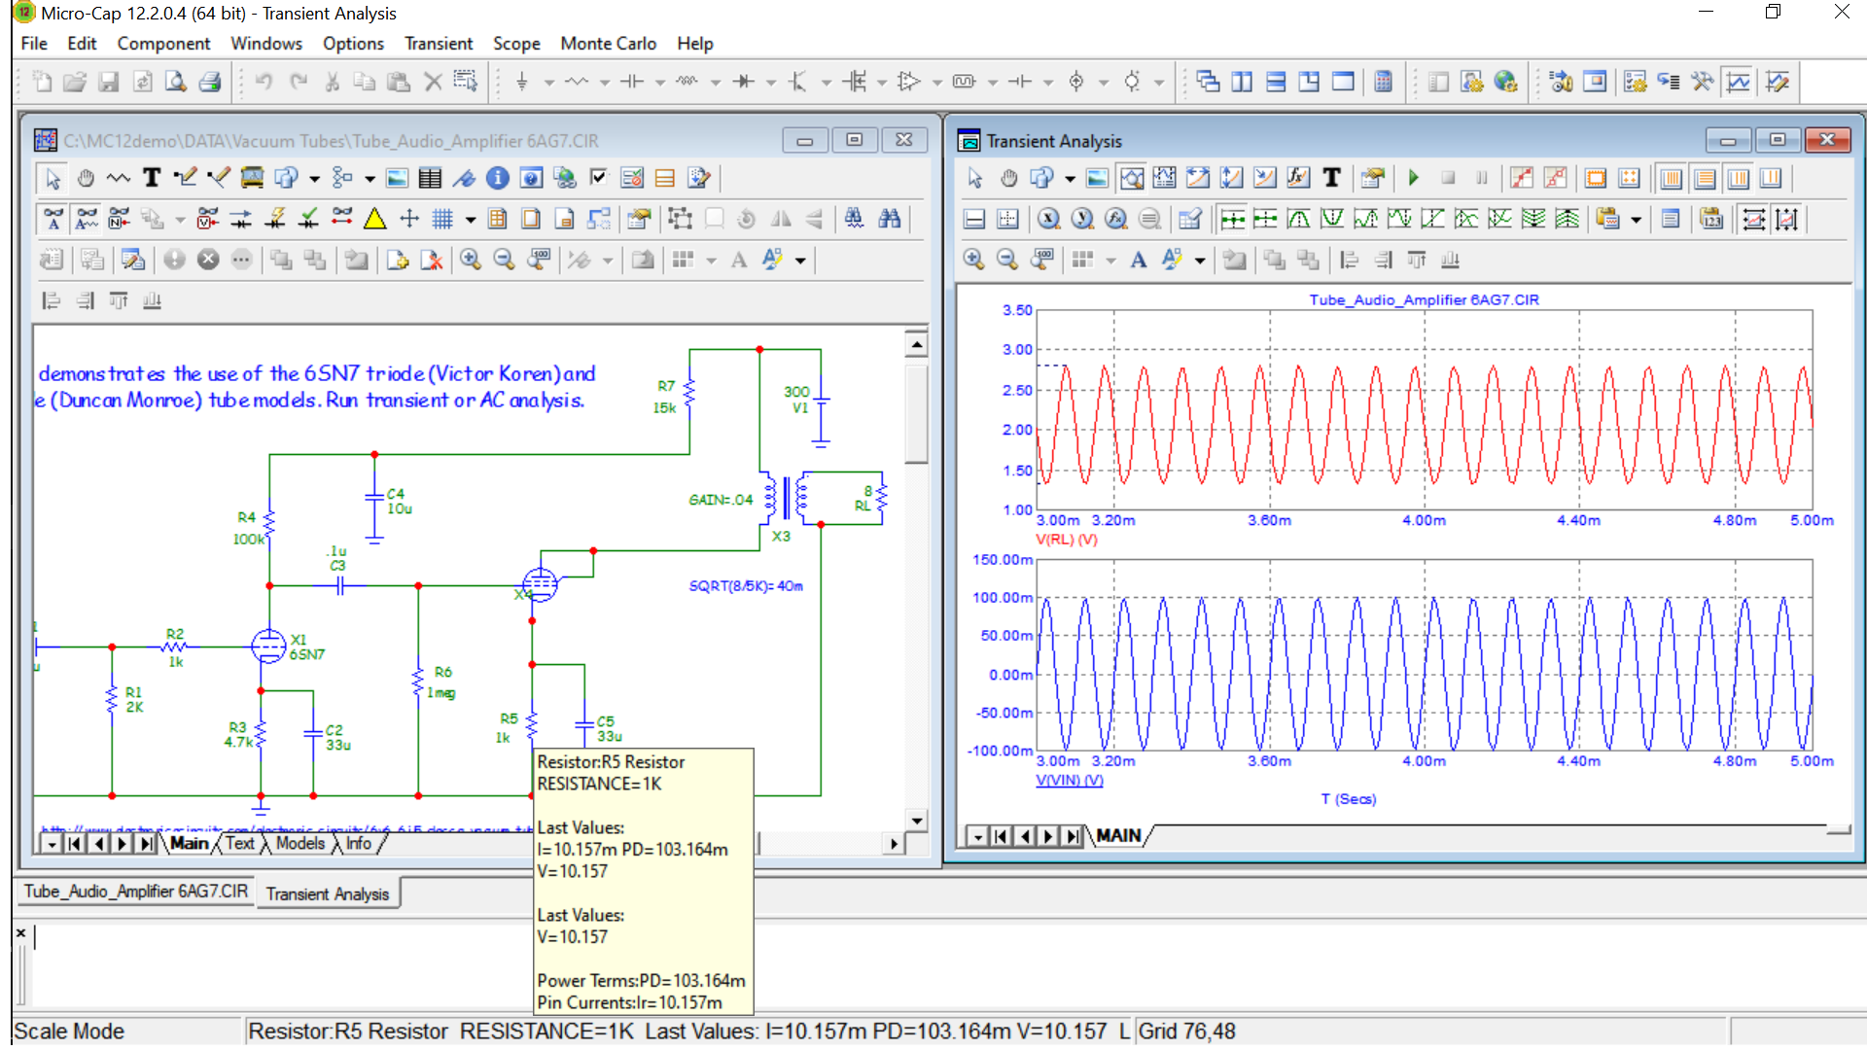Open the Transient menu
This screenshot has width=1867, height=1050.
[439, 44]
